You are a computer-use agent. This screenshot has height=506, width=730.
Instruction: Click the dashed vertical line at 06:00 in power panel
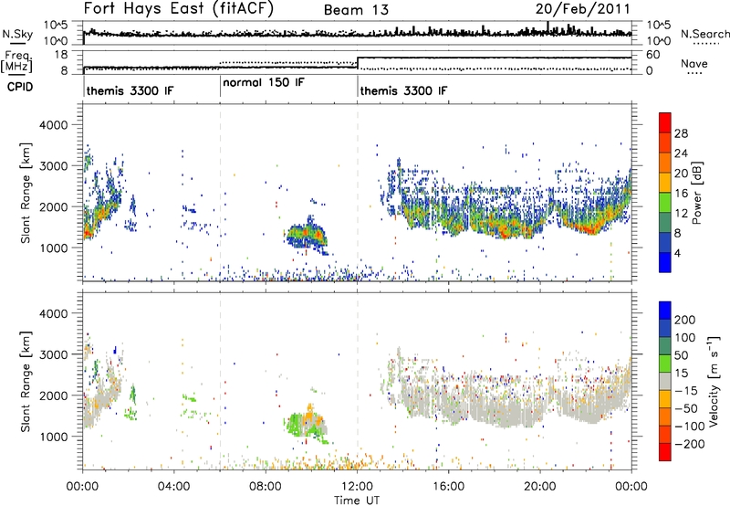tap(220, 193)
